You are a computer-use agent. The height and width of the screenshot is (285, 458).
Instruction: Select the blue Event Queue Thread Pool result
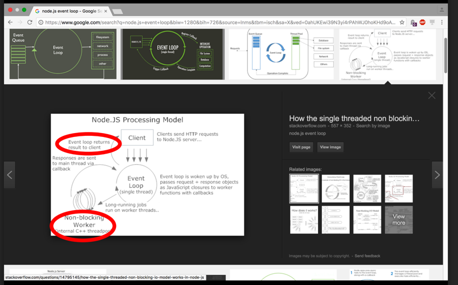click(x=281, y=54)
